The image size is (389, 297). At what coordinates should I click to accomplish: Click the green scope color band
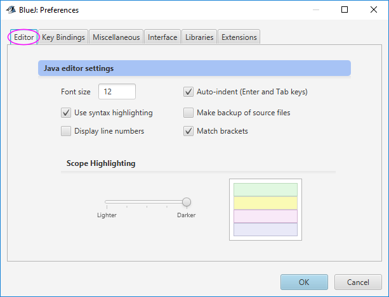coord(265,189)
